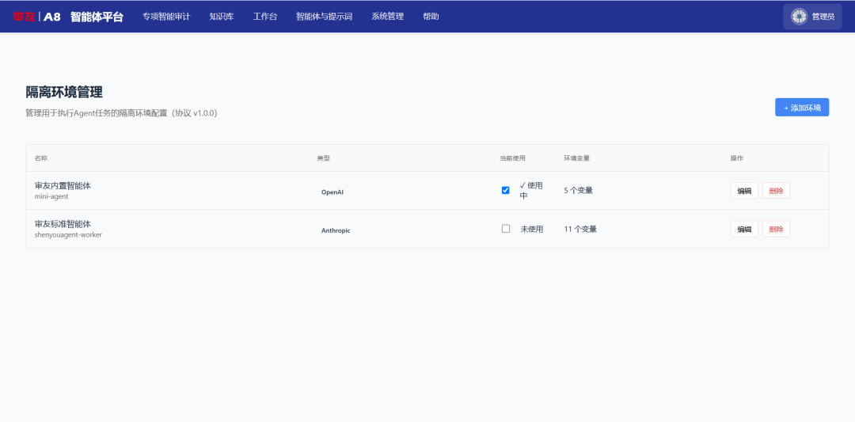This screenshot has width=855, height=422.
Task: Open the 智能体与提示词 menu
Action: pos(324,17)
